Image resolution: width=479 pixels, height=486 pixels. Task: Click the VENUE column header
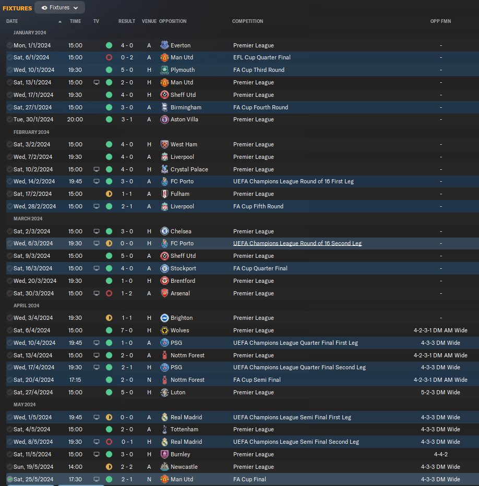149,21
